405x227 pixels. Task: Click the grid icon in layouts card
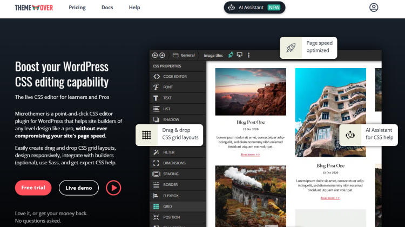146,135
